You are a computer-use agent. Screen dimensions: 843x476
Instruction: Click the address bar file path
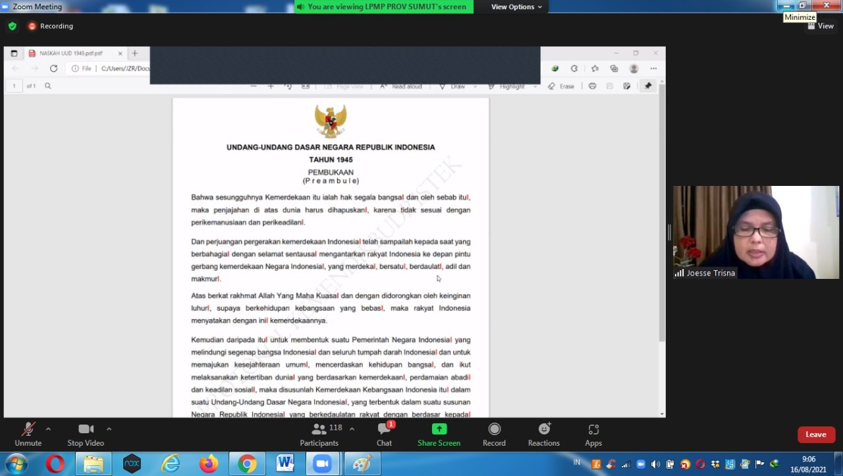pos(125,69)
